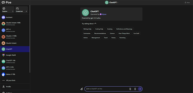
Task: Click the poe operator avatar icon
Action: (101, 14)
